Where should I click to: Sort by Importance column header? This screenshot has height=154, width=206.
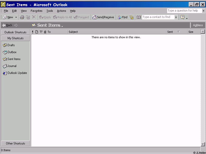pos(33,32)
